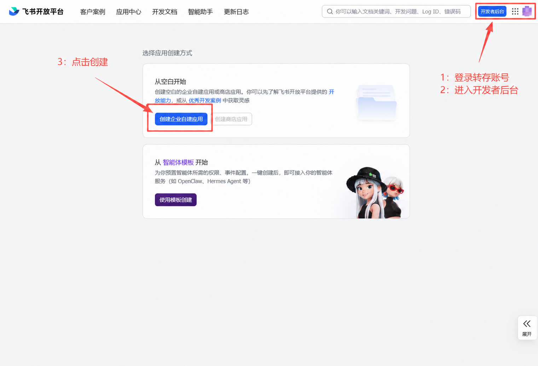
Task: Open the 客户案例 menu item
Action: 93,12
